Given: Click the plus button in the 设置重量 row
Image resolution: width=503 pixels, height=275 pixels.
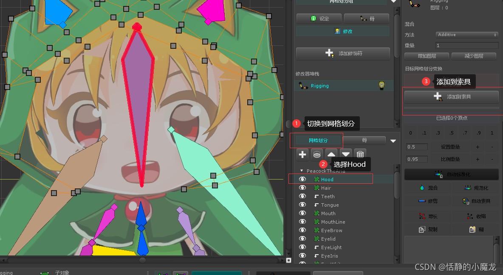Looking at the screenshot, I should (x=478, y=147).
